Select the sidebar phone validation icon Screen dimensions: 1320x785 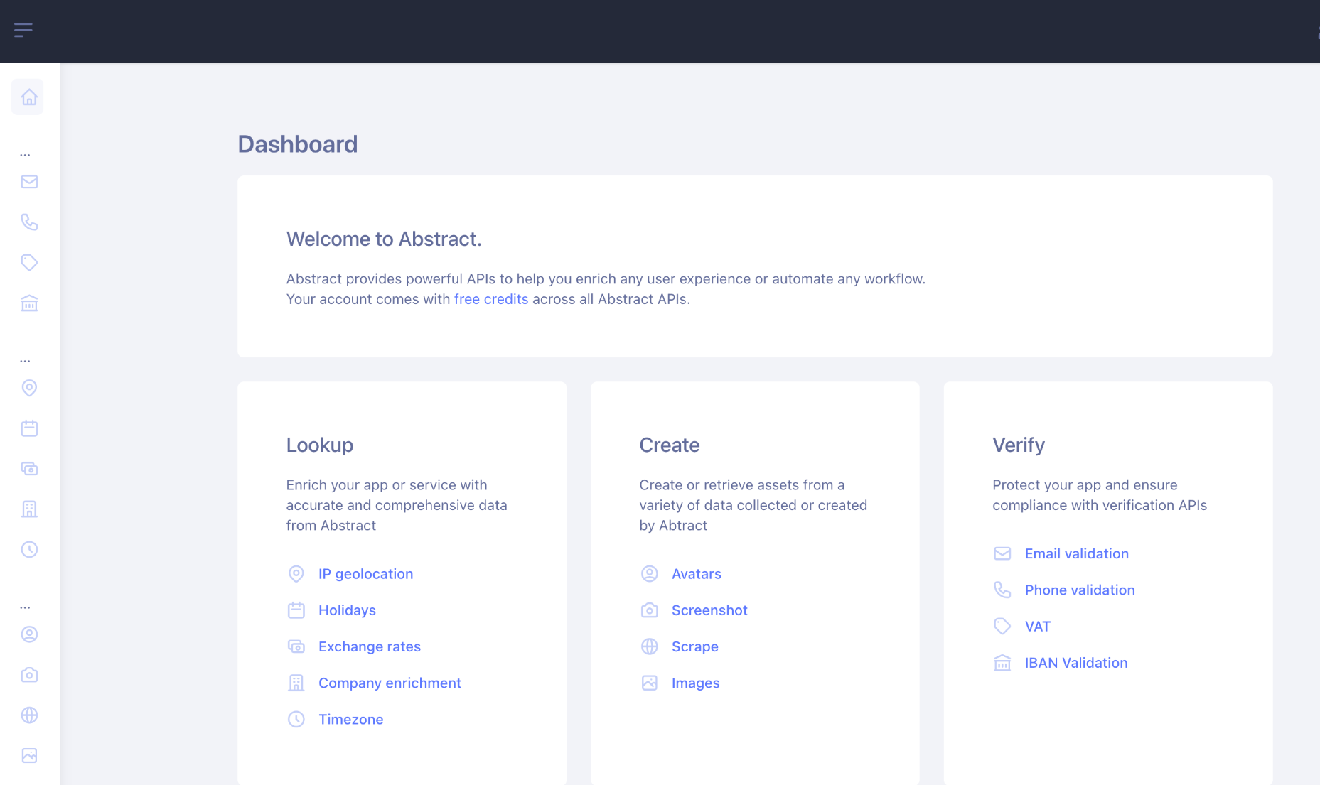(29, 222)
